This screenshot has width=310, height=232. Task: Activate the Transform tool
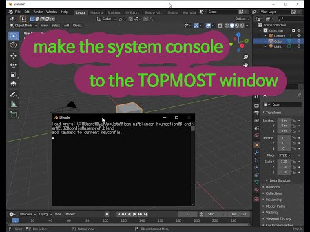pyautogui.click(x=14, y=84)
